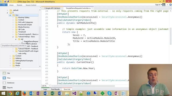Image resolution: width=172 pixels, height=96 pixels.
Task: Open the Databases workspace icon
Action: 4,83
